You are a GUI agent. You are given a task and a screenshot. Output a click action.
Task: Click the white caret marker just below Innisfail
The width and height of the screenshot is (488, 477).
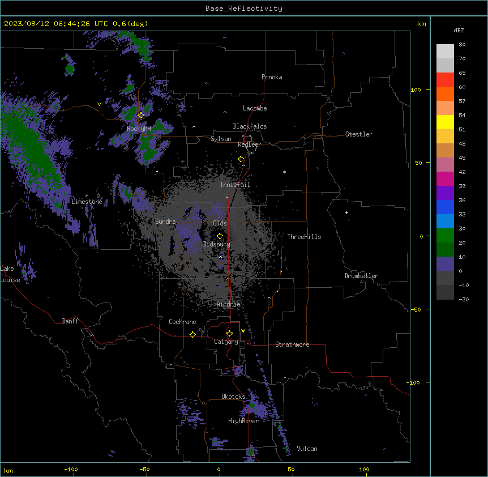[226, 198]
